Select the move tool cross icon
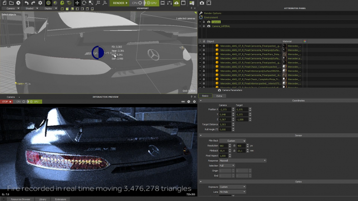358x201 pixels. tap(77, 3)
